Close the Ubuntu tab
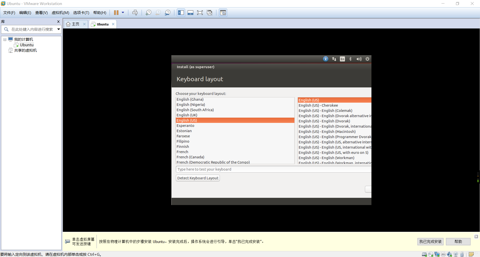The image size is (480, 257). (x=113, y=24)
